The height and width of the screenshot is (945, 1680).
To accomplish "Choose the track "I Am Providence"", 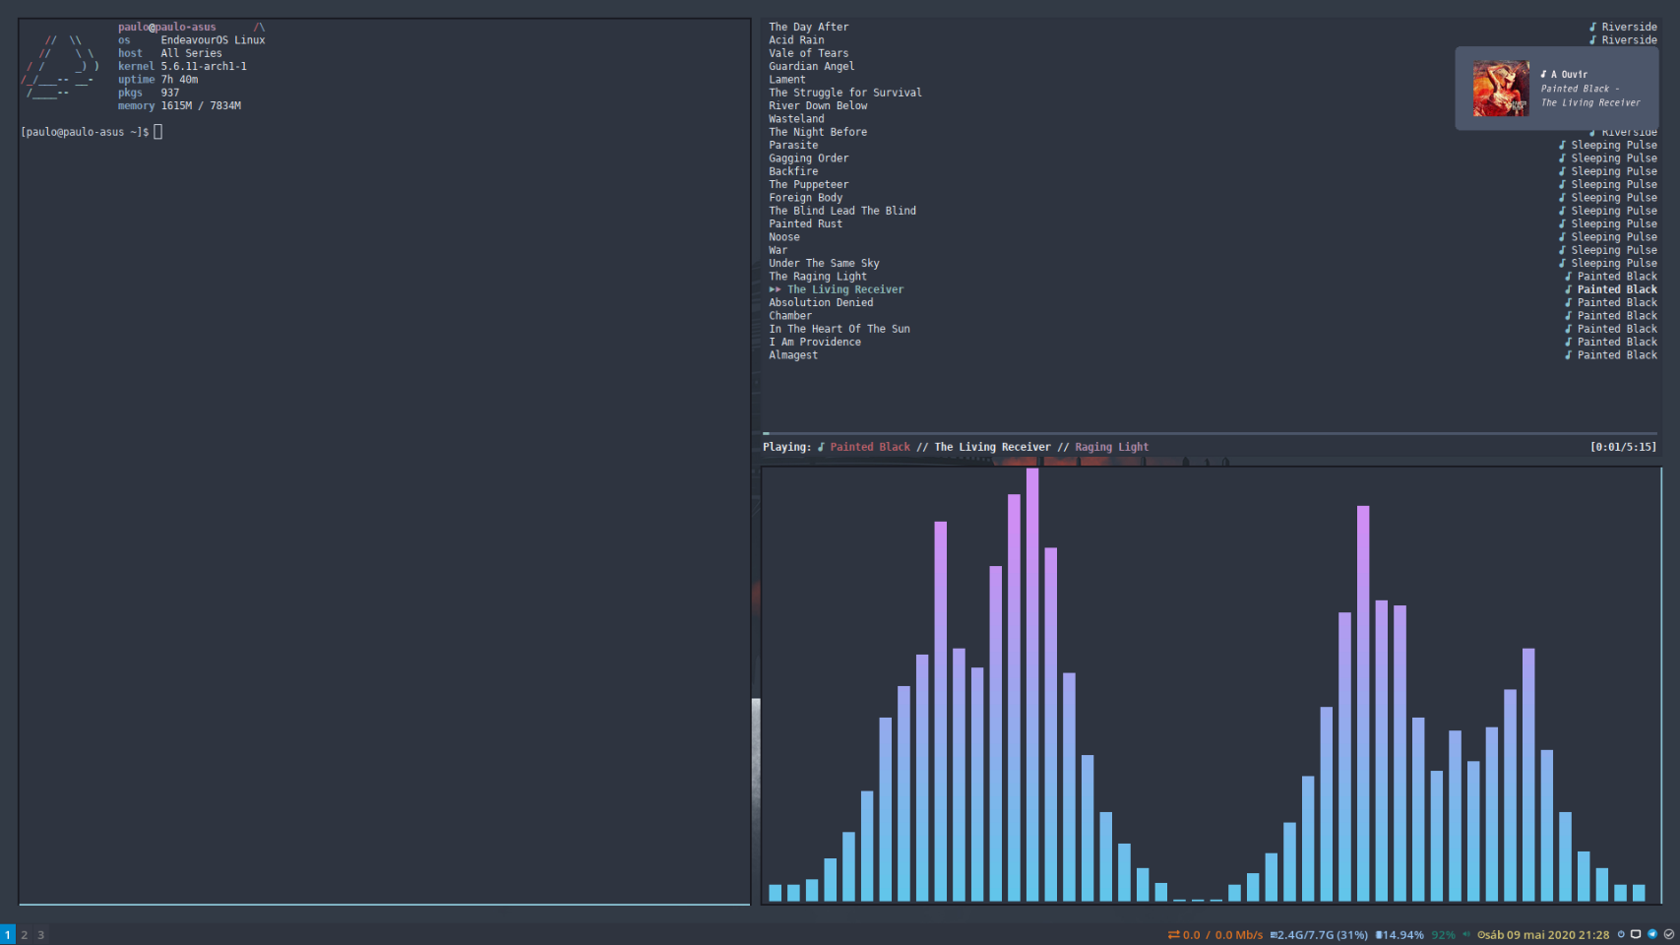I will coord(815,343).
